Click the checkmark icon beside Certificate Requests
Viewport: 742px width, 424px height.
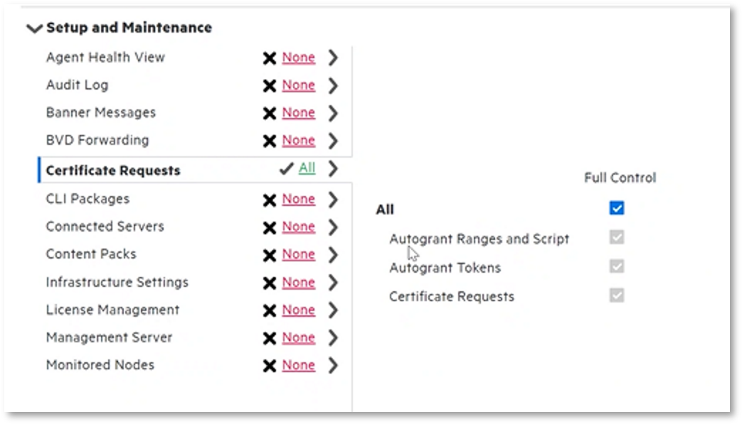tap(287, 169)
